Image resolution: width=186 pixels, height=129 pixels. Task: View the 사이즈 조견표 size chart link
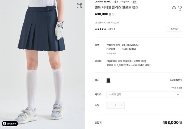coord(176,88)
